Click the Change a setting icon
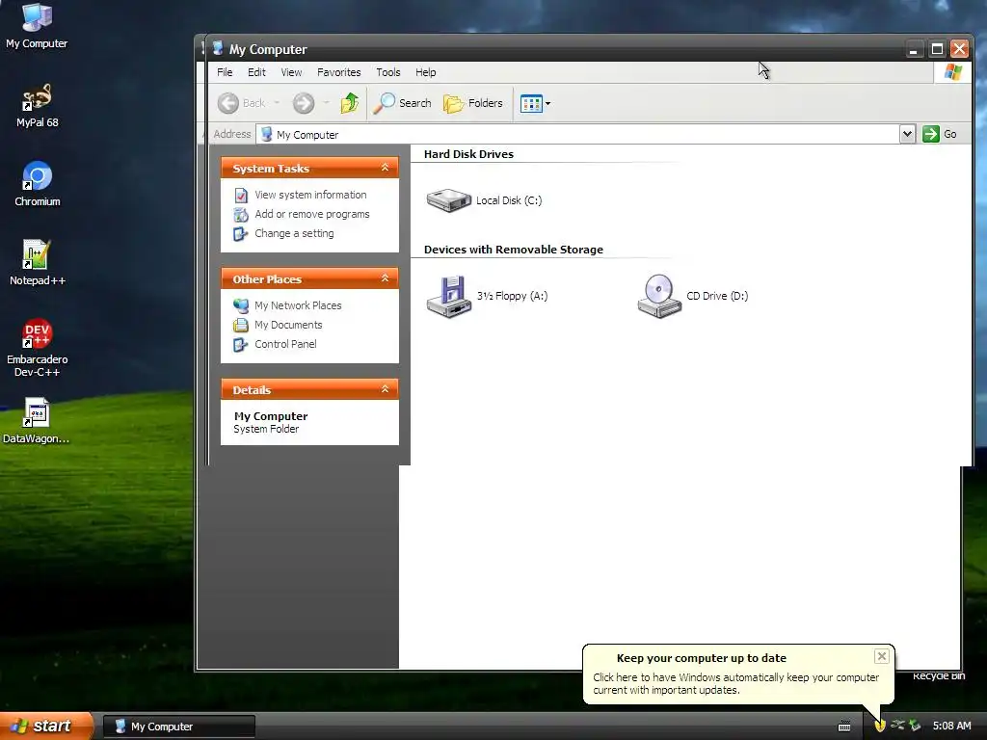Viewport: 987px width, 740px height. (x=240, y=233)
